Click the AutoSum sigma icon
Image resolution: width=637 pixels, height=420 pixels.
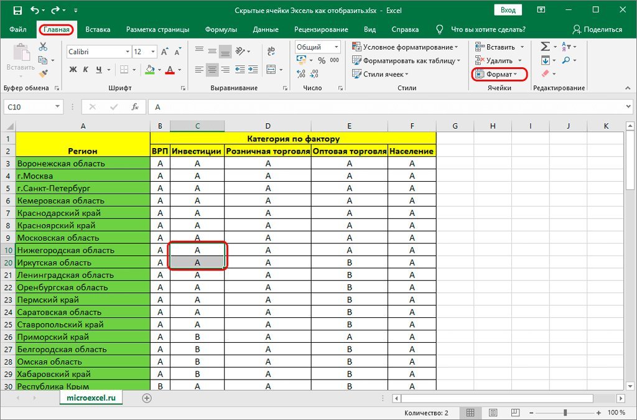[545, 47]
